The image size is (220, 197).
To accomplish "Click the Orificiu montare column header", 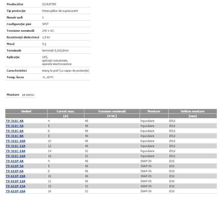I will [192, 111].
